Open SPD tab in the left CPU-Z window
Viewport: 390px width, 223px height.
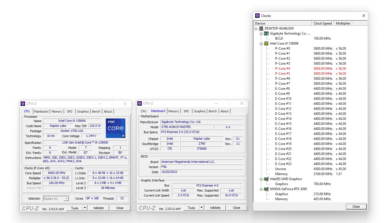coord(70,111)
